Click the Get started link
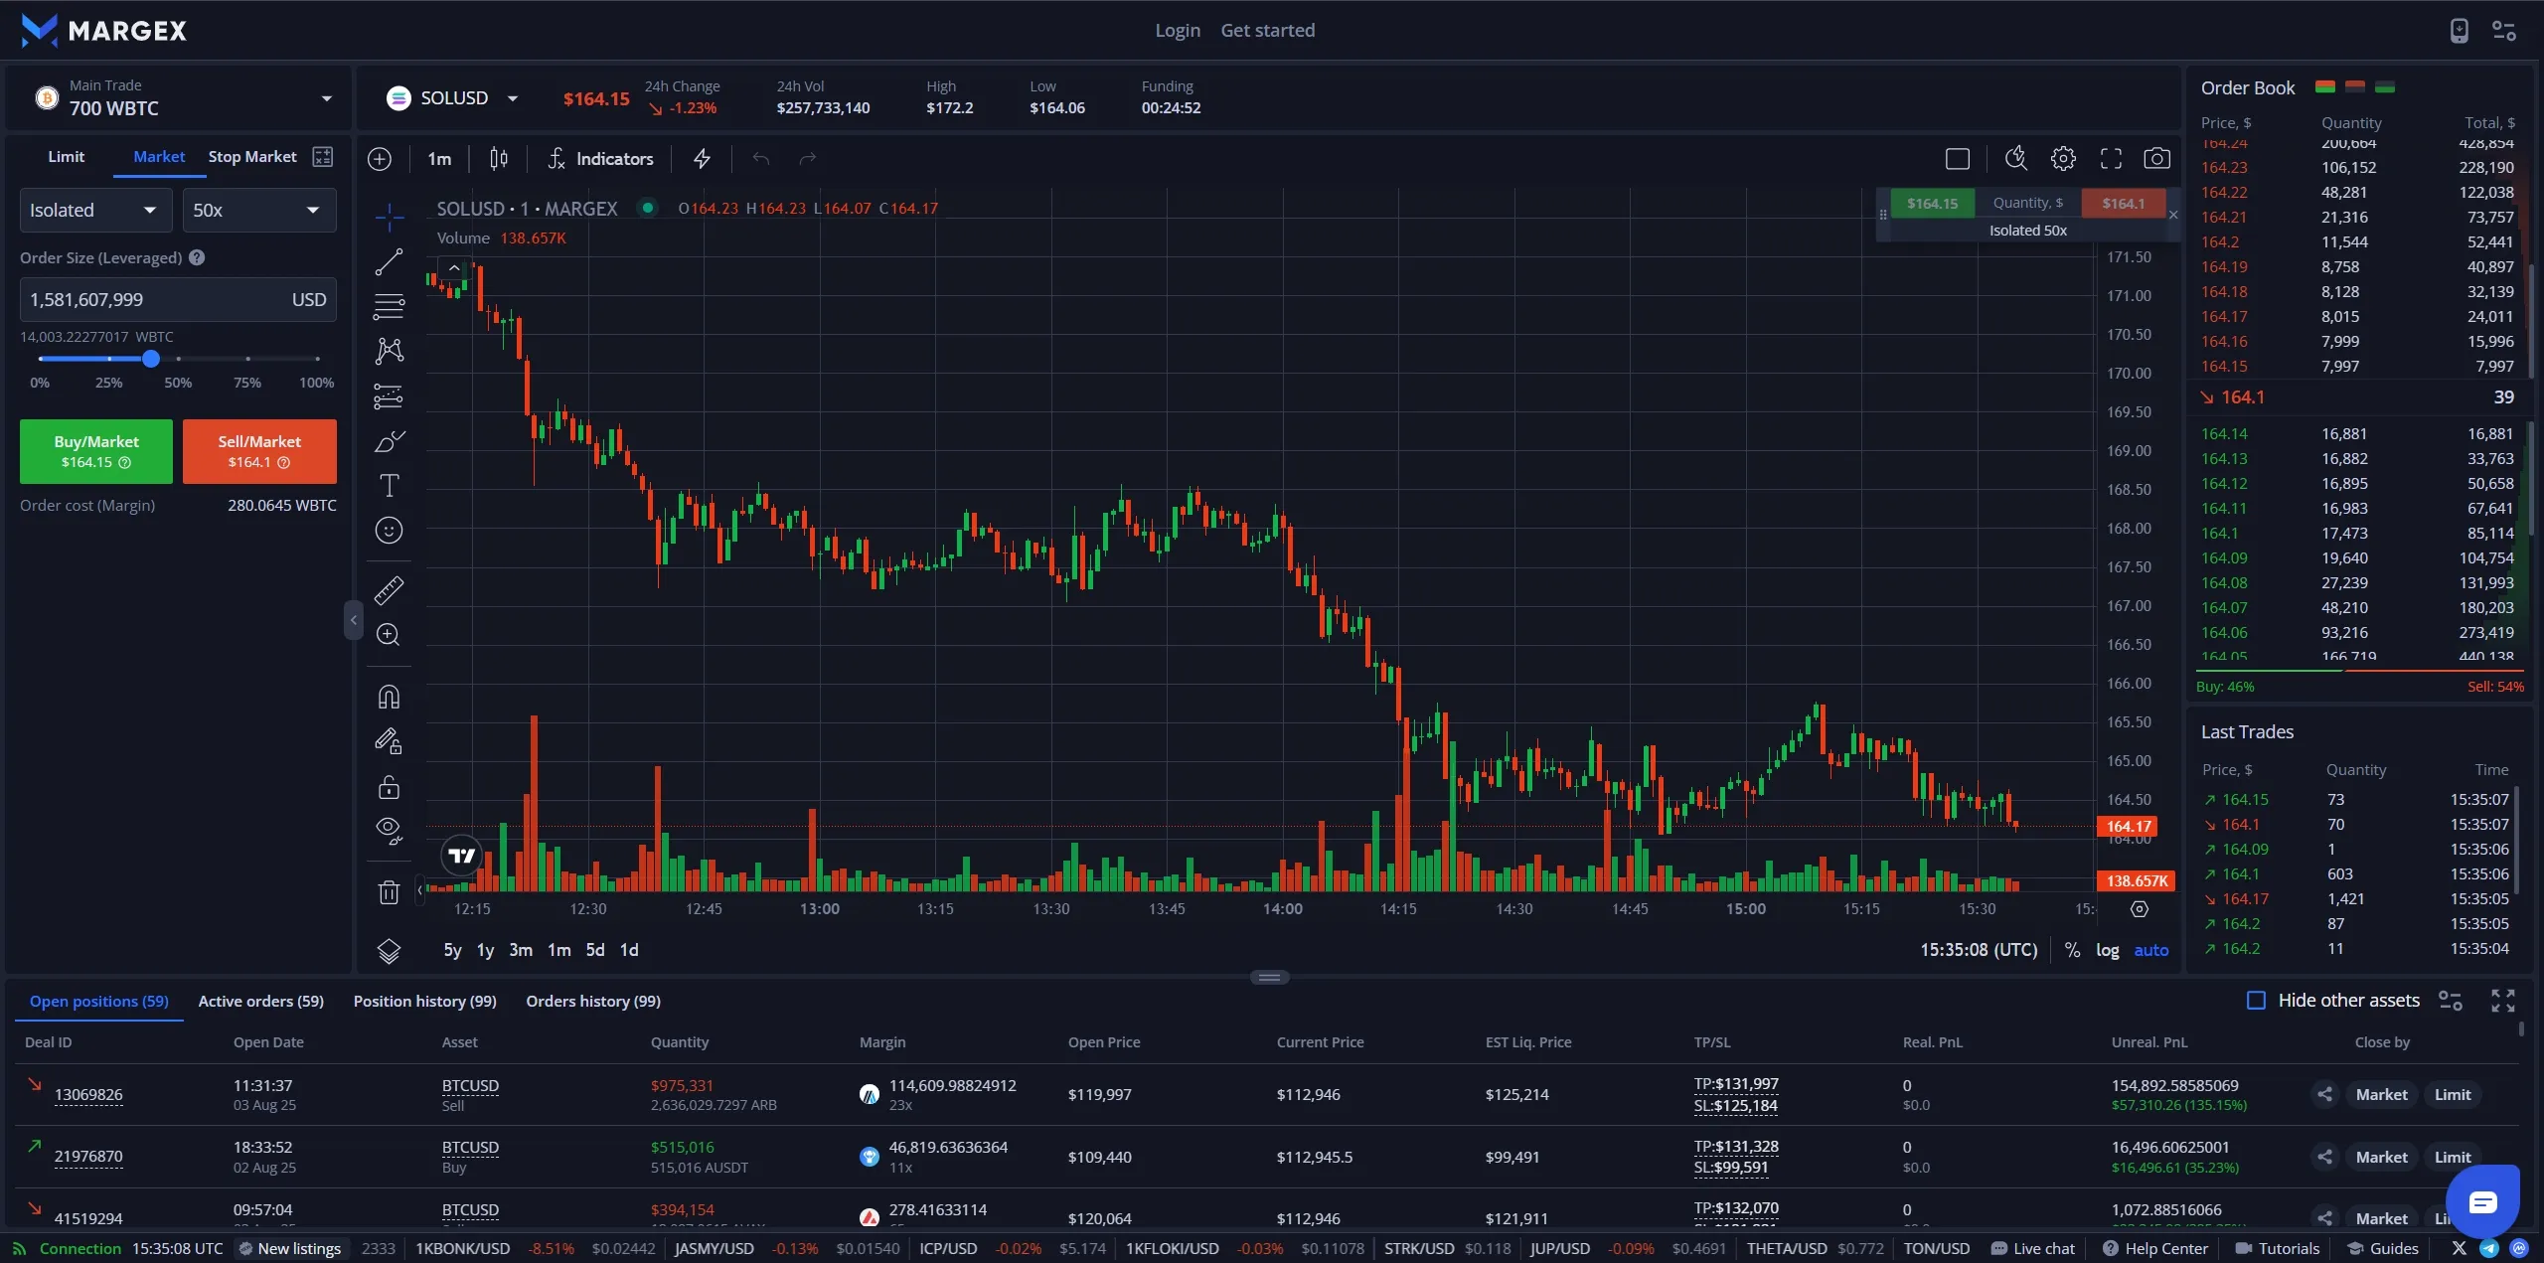This screenshot has width=2544, height=1263. 1268,30
